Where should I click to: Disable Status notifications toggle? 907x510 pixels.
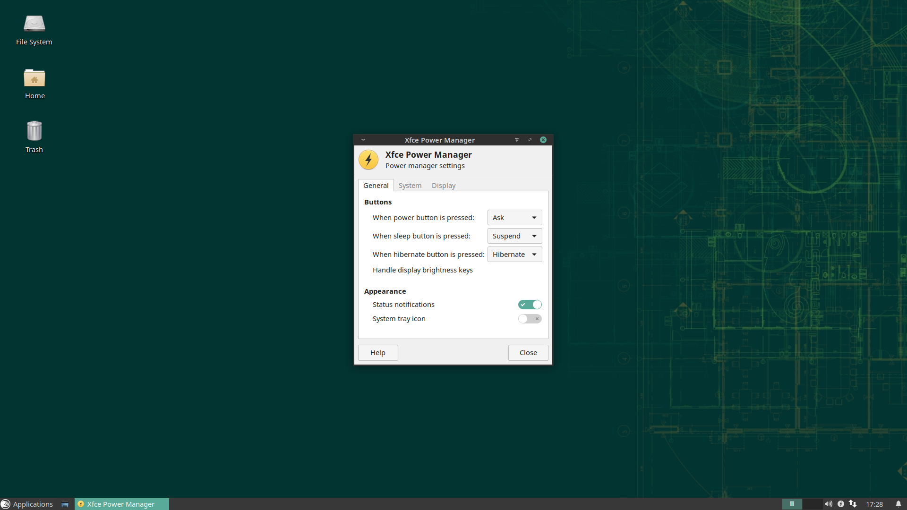[x=530, y=305]
